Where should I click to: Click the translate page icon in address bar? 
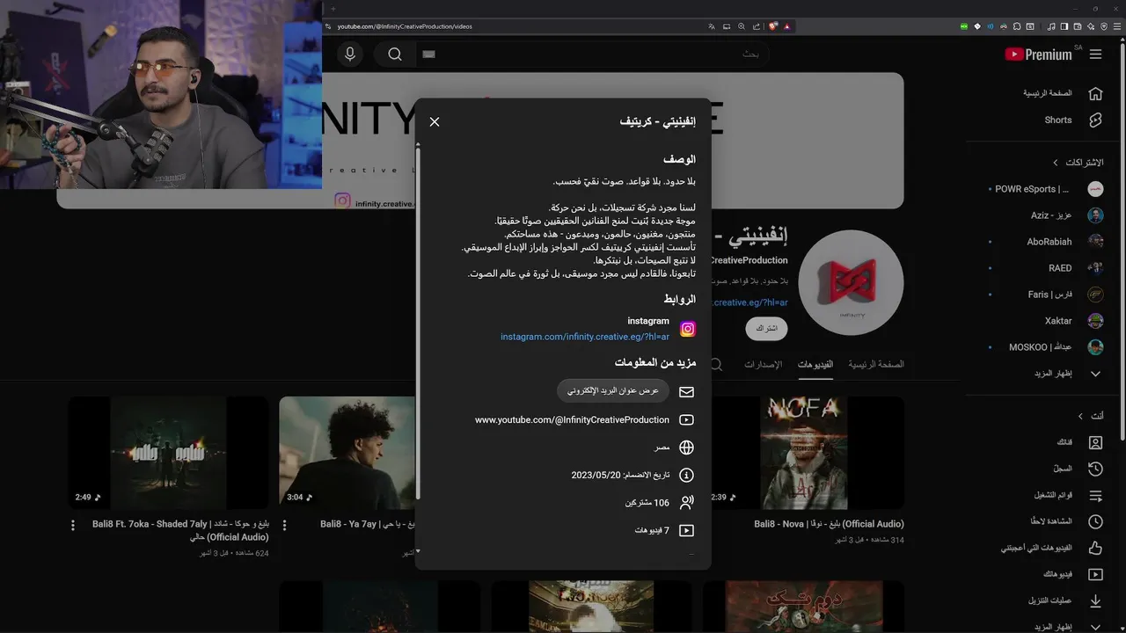712,26
